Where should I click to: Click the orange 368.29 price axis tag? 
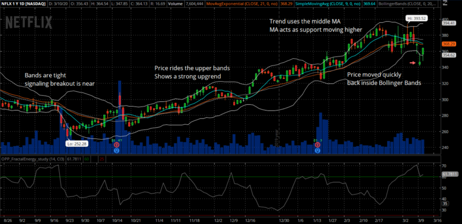[x=449, y=44]
